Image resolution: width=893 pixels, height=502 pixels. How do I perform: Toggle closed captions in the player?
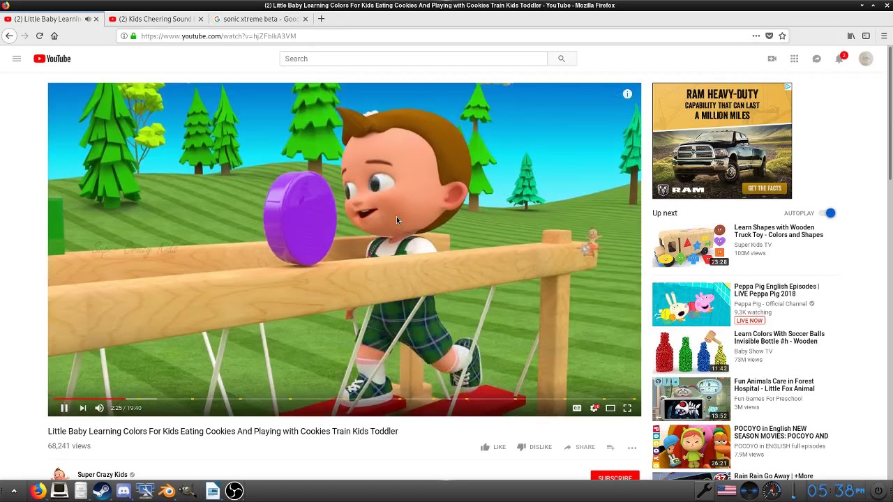[577, 408]
